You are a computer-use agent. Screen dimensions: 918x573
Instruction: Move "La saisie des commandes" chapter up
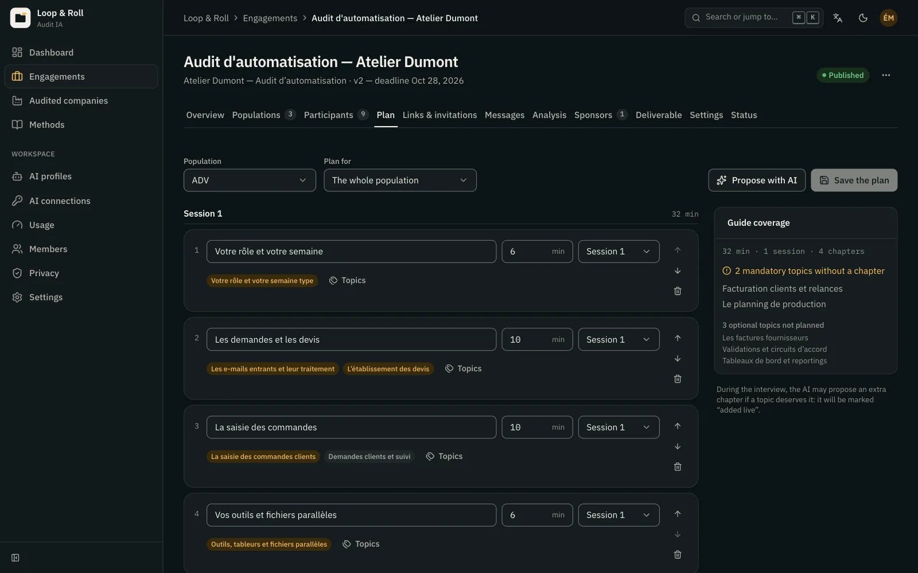(678, 426)
